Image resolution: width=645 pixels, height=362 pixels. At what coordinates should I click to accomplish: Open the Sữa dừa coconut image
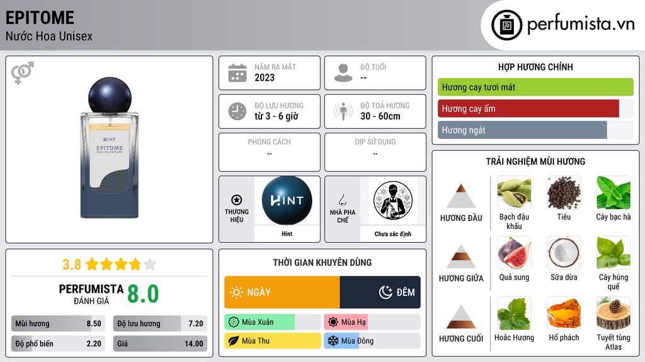coord(564,253)
